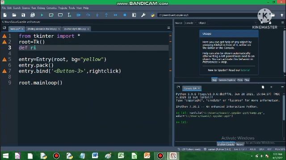
Task: Maximize the current pane
Action: click(134, 15)
